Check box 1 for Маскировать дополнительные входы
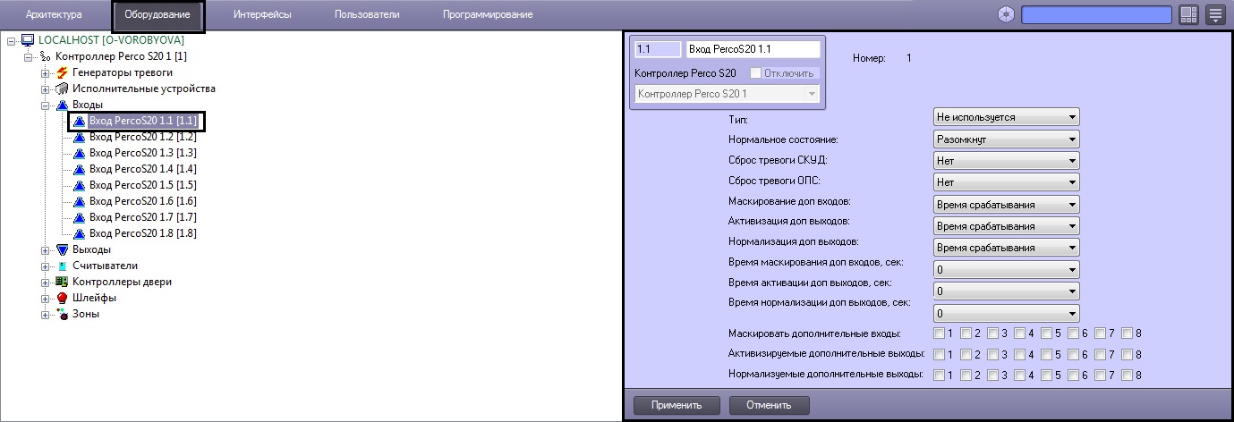Screen dimensions: 1234x422 click(939, 333)
